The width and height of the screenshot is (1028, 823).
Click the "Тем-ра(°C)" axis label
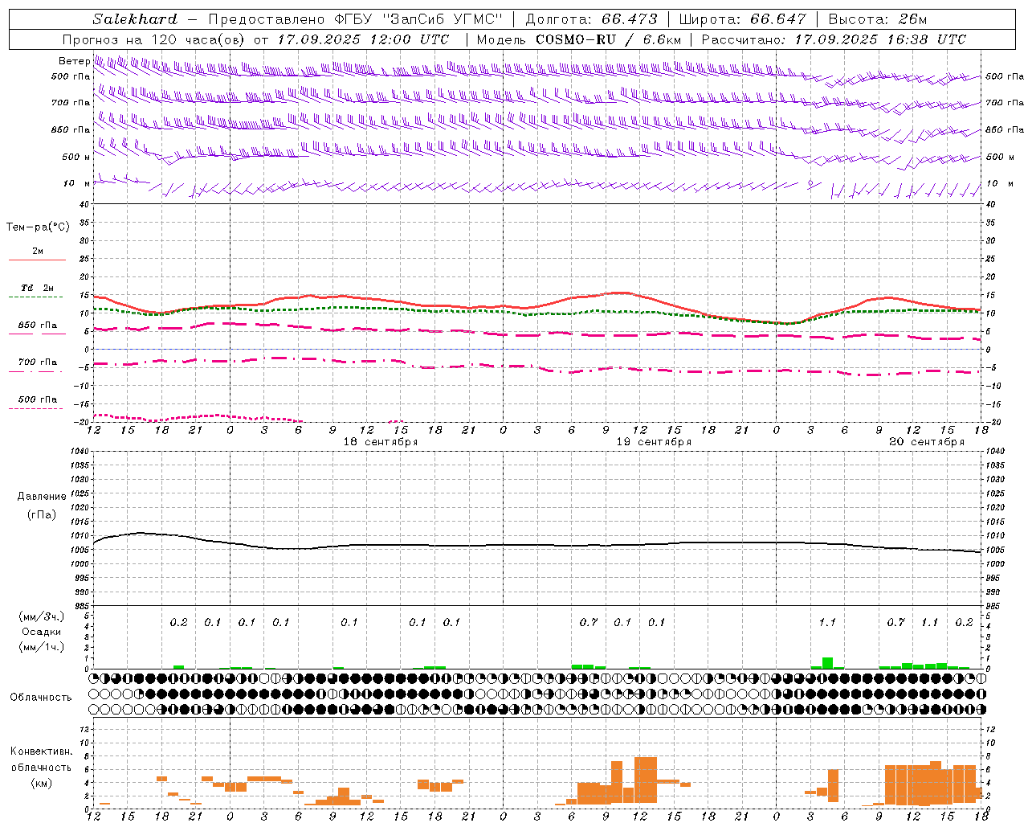tap(38, 227)
